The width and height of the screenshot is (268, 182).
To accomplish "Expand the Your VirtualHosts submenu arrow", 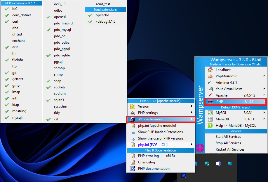I will click(264, 89).
